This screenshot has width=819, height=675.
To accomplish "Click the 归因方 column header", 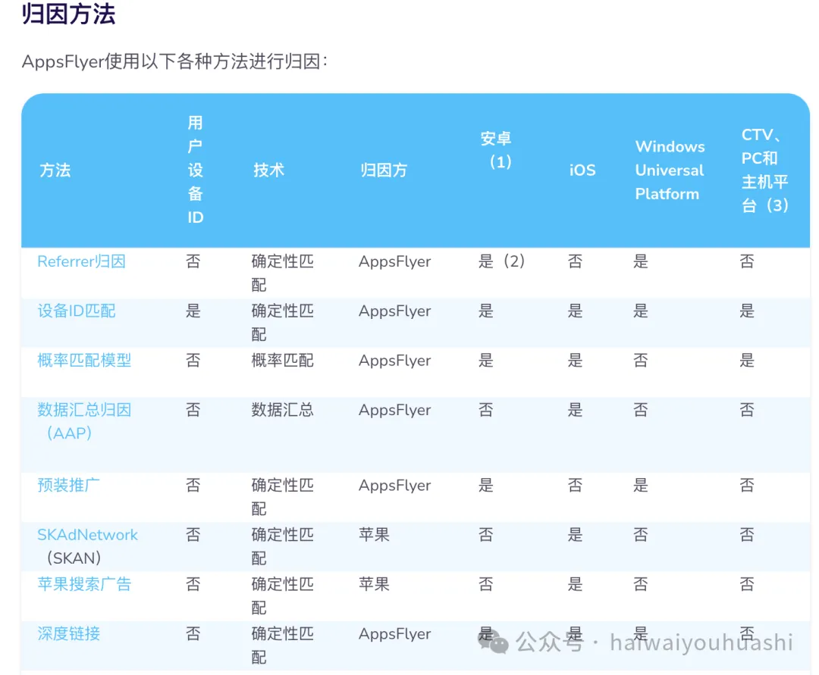I will [x=384, y=170].
